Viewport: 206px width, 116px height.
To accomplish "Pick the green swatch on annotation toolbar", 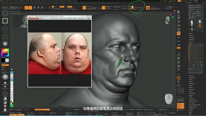I will (x=12, y=105).
